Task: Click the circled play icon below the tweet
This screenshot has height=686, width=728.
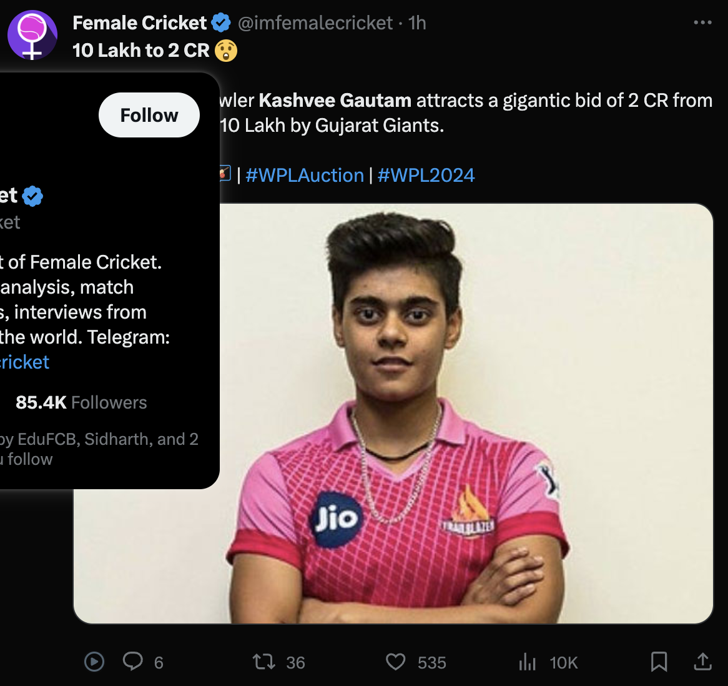Action: pyautogui.click(x=94, y=662)
